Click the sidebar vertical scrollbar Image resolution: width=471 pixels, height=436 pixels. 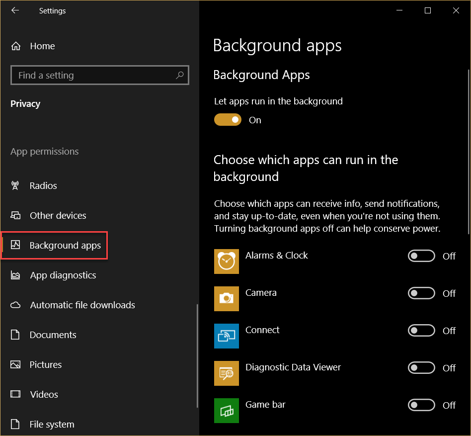pyautogui.click(x=197, y=356)
